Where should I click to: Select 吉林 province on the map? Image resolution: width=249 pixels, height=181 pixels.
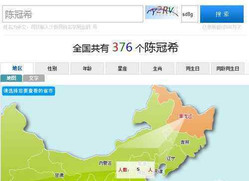[185, 142]
